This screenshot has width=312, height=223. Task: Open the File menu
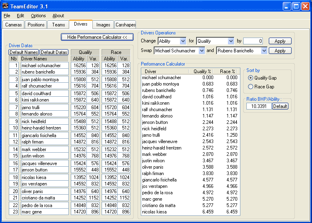pyautogui.click(x=7, y=16)
